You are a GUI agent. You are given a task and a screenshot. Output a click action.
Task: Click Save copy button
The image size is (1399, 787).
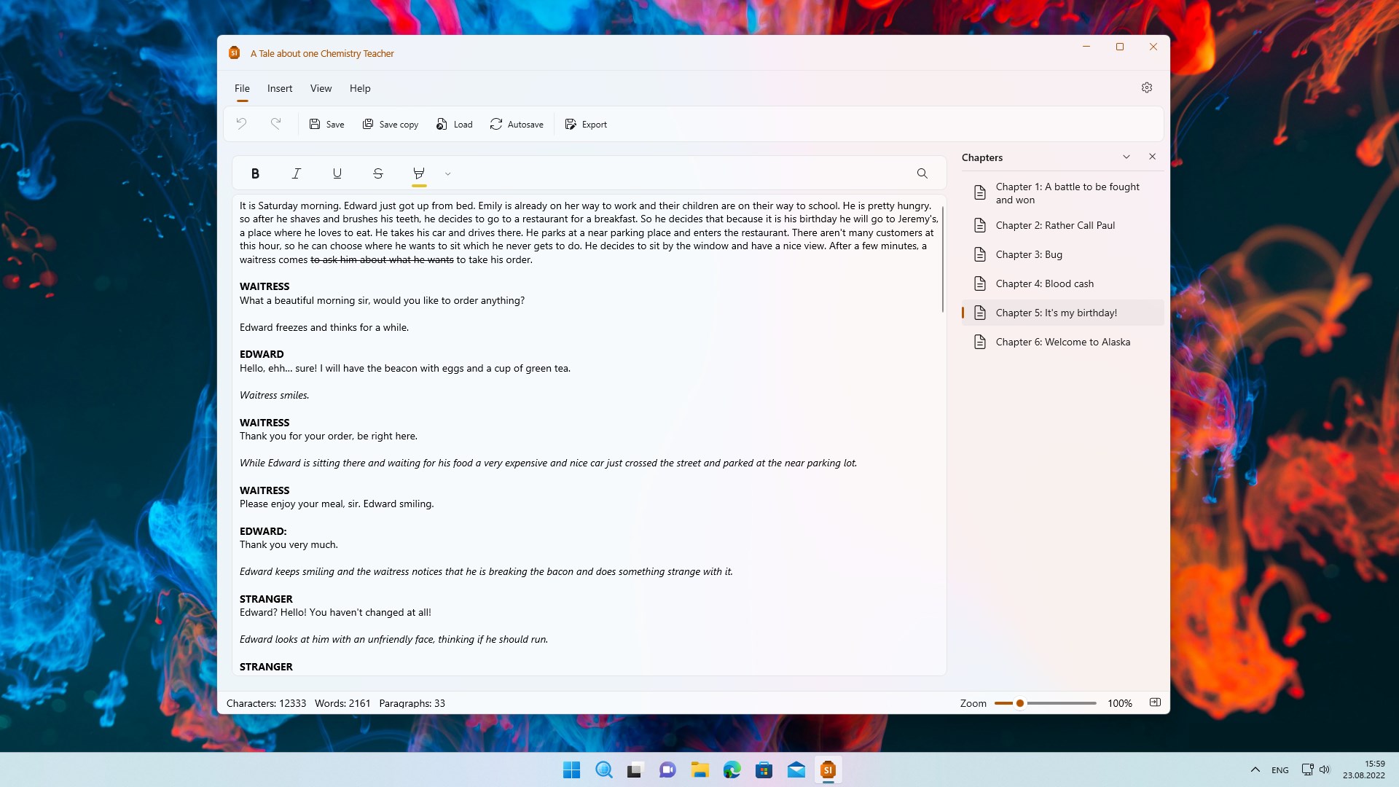[390, 125]
